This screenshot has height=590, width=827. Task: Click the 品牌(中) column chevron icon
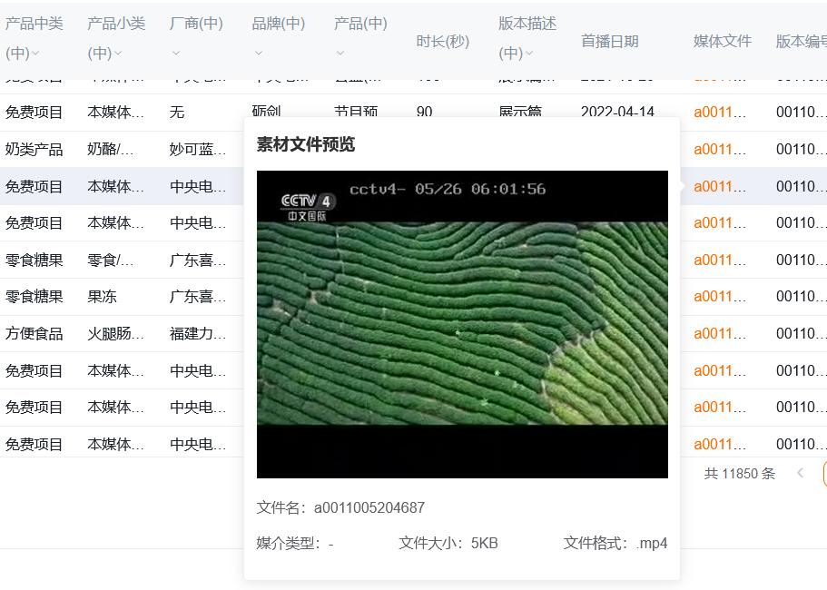coord(258,54)
